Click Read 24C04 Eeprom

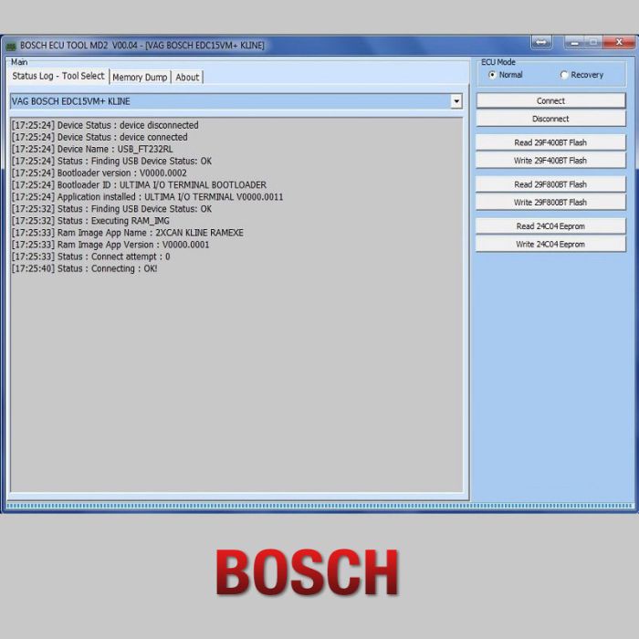[x=550, y=226]
